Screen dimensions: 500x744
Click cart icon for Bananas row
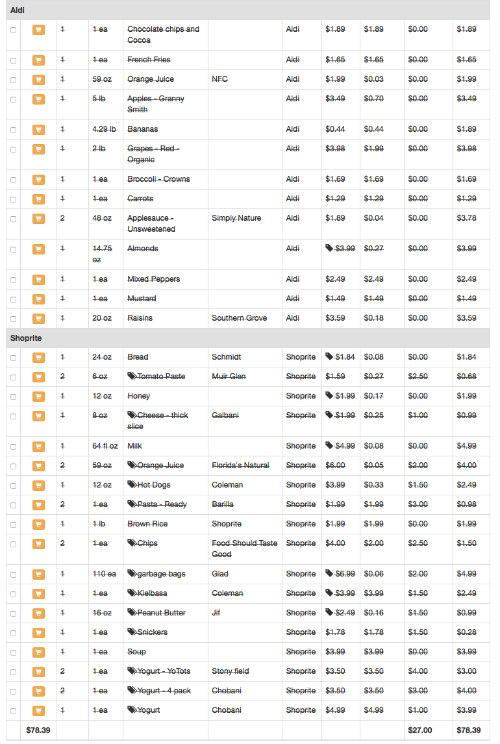pyautogui.click(x=38, y=130)
